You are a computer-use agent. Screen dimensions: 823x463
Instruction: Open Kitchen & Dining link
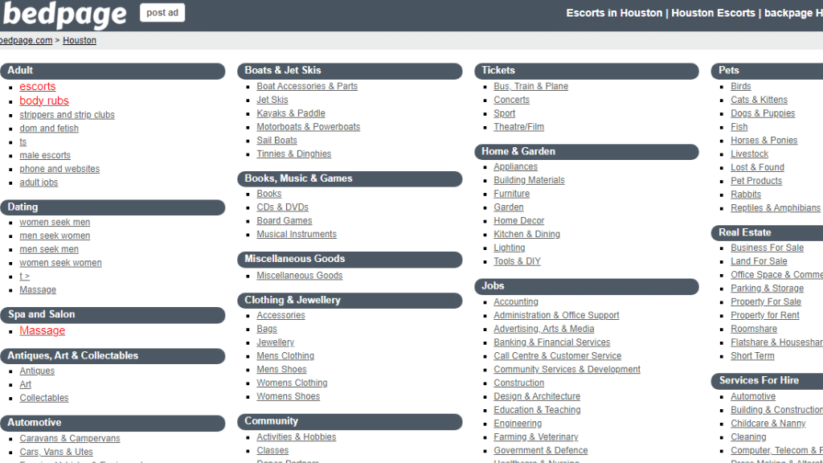pos(526,234)
